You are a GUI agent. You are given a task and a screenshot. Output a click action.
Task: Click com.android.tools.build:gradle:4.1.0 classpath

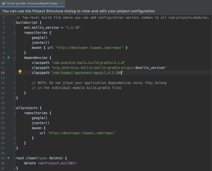(88, 63)
